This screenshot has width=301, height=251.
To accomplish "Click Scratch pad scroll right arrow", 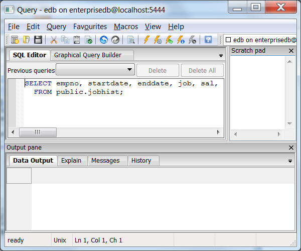I will click(x=279, y=134).
